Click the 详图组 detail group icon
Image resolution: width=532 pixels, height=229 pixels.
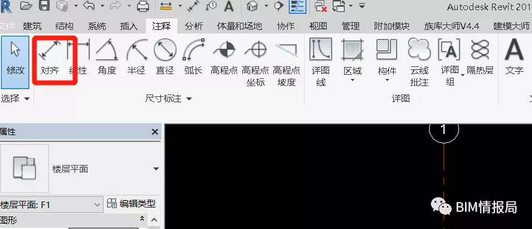tap(449, 50)
